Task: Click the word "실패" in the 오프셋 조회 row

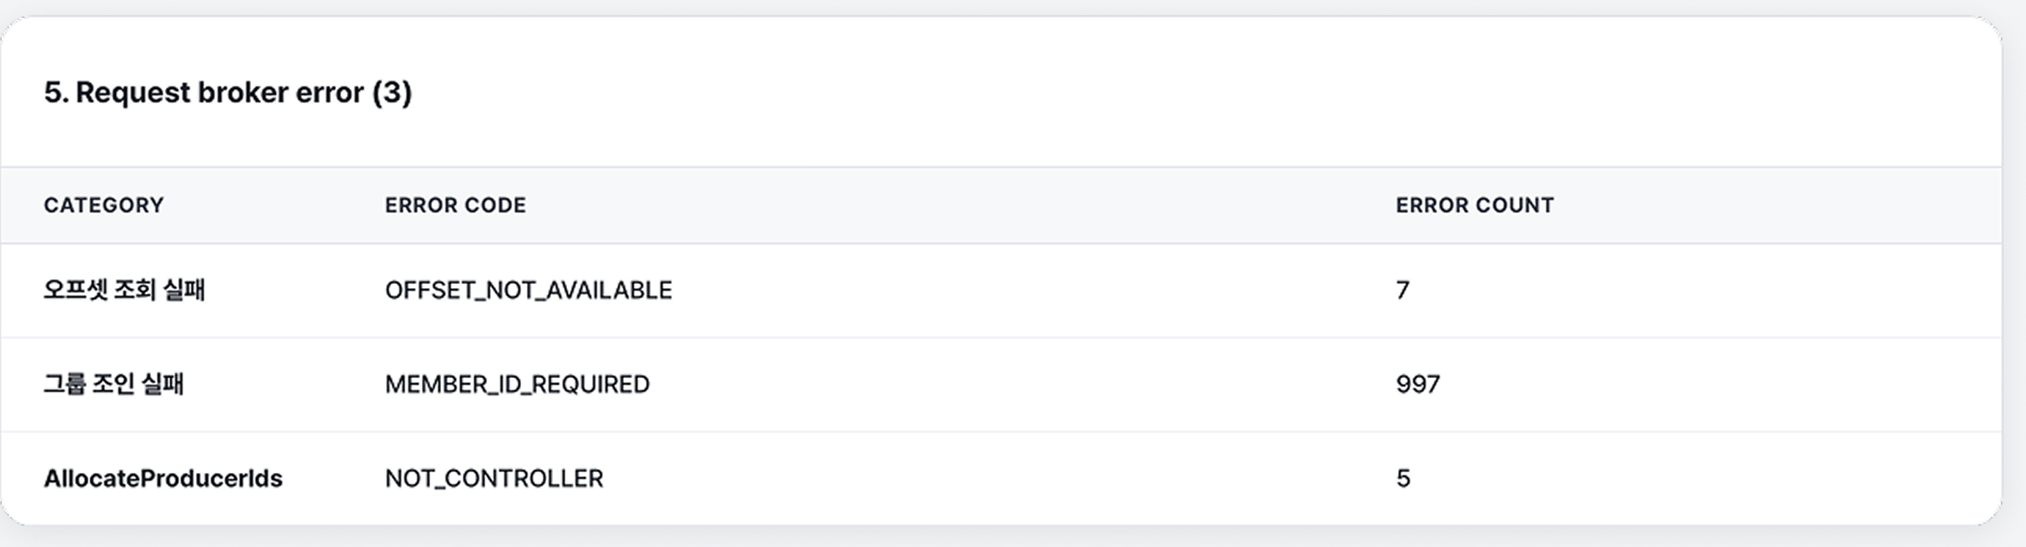Action: tap(184, 290)
